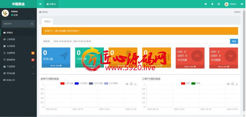
Task: Click the date range time input field
Action: (x=141, y=41)
